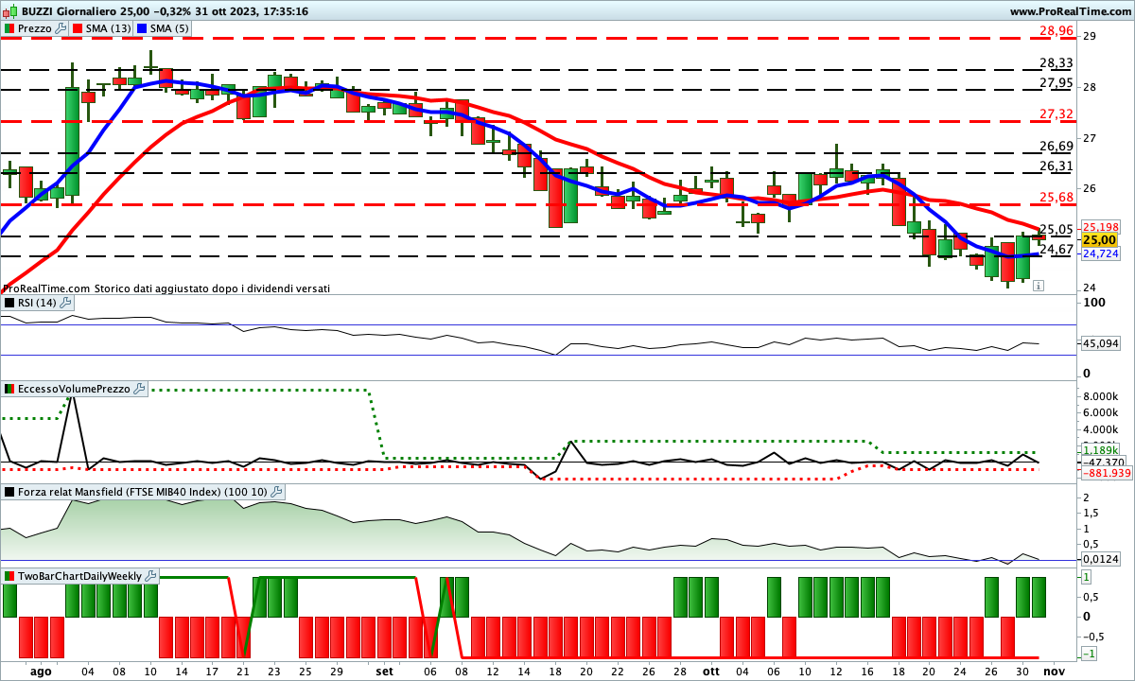Click the TwoBarChartDailyWeekly color swatch

[x=9, y=575]
